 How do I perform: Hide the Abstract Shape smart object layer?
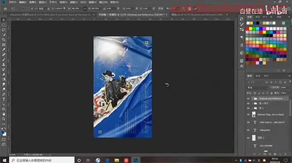[248, 114]
